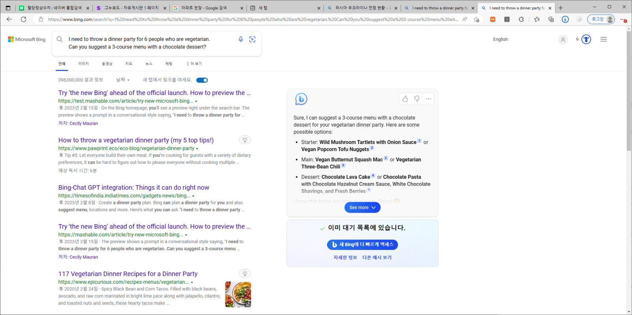The image size is (632, 315).
Task: Switch to the 러시아 우크라이나 전쟁 tab
Action: 362,8
